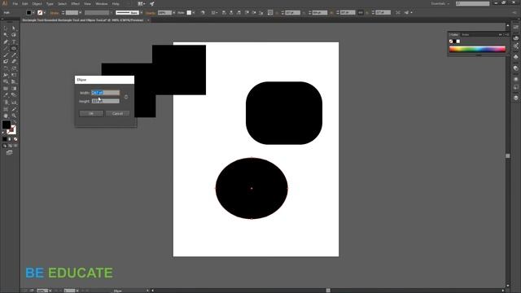Open the Variable Width Profile dropdown
521x293 pixels.
pyautogui.click(x=111, y=13)
